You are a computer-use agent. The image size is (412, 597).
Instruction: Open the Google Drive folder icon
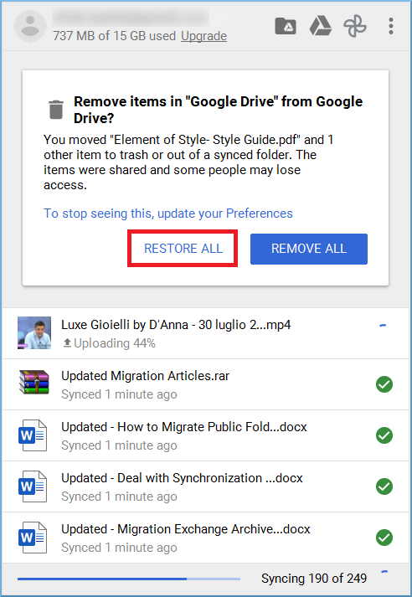point(286,26)
